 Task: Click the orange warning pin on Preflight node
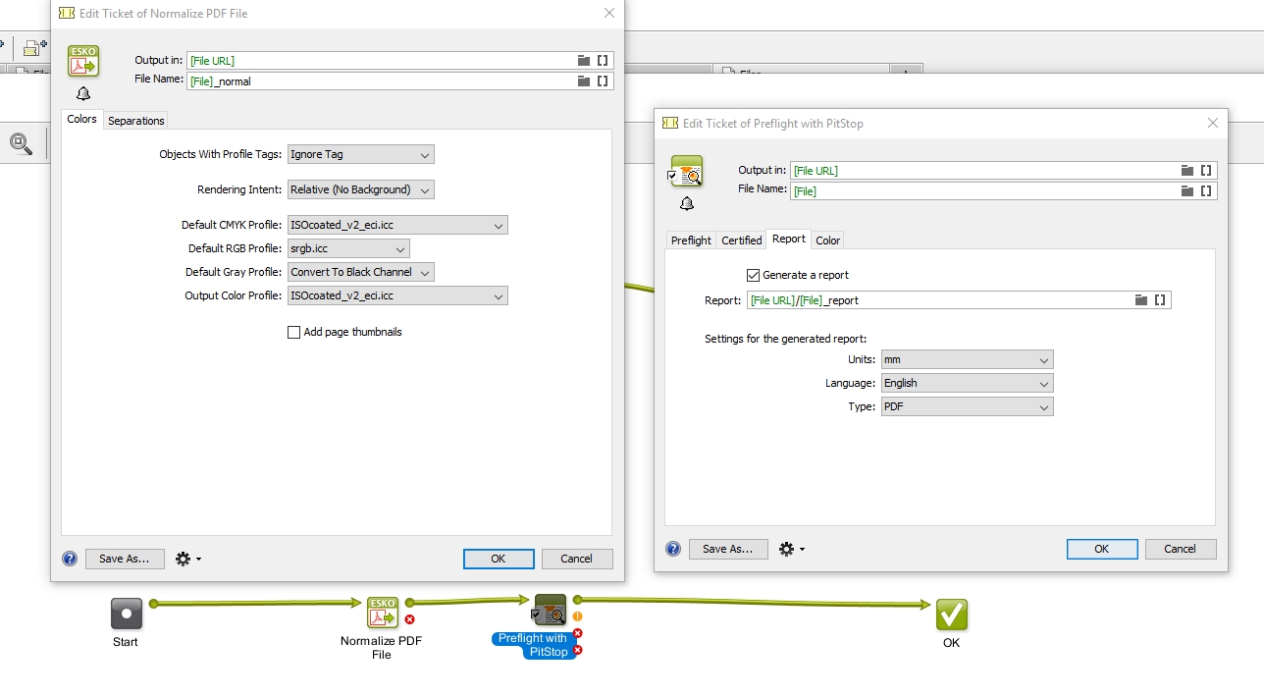[x=577, y=616]
